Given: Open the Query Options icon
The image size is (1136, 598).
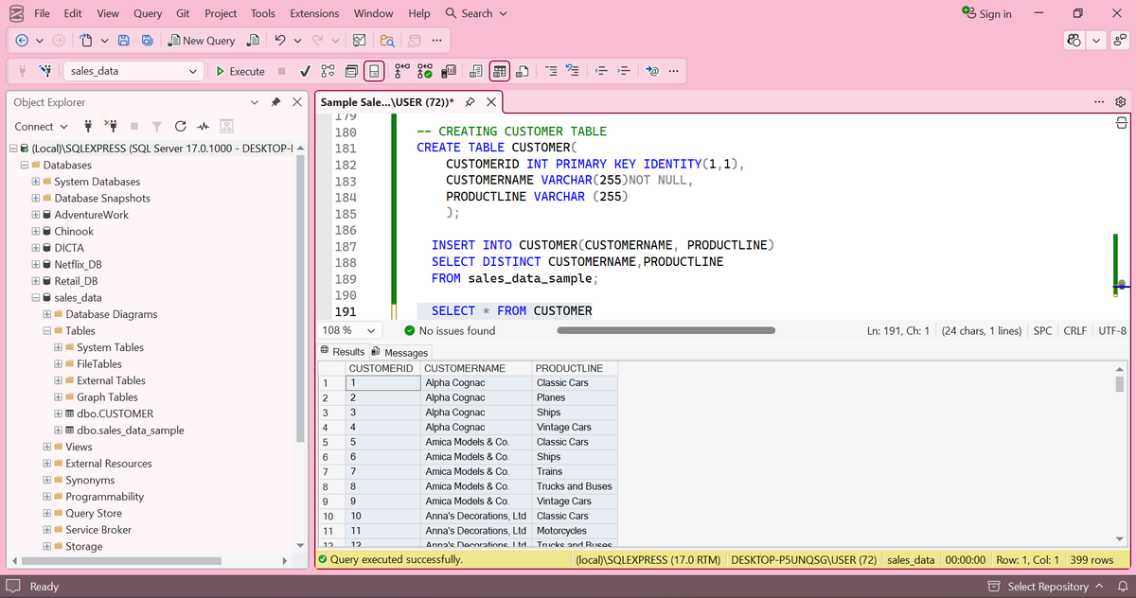Looking at the screenshot, I should (351, 71).
